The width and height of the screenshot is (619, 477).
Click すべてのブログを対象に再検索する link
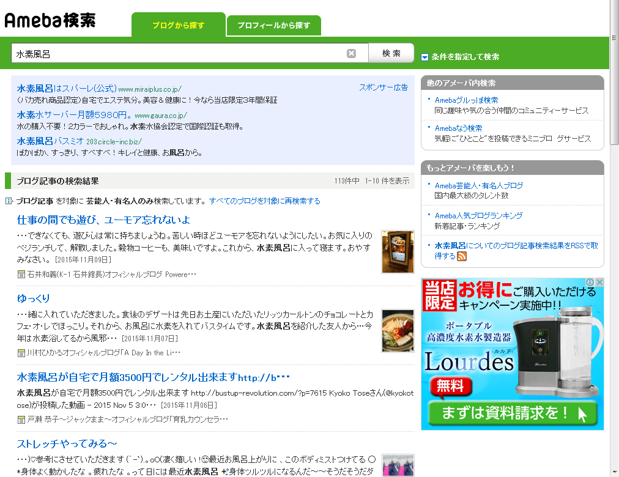click(x=264, y=201)
